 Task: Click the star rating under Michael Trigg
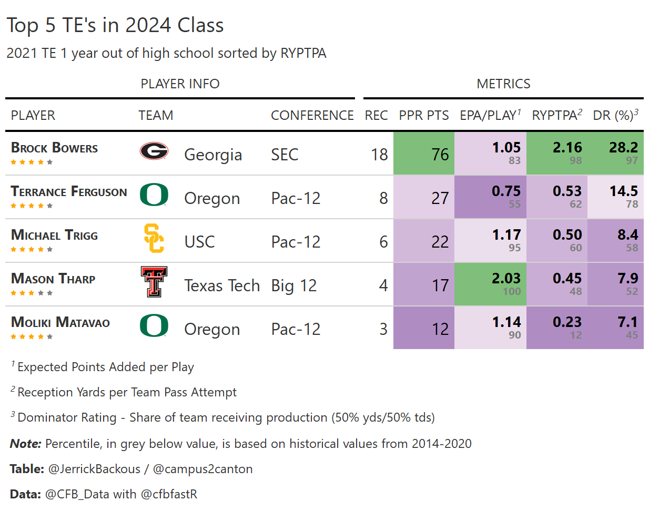pyautogui.click(x=32, y=249)
